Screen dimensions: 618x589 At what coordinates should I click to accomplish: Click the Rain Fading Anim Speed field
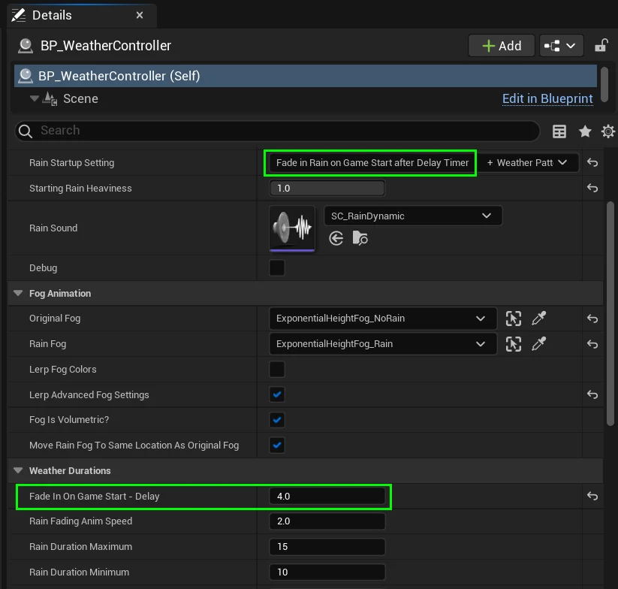(327, 521)
